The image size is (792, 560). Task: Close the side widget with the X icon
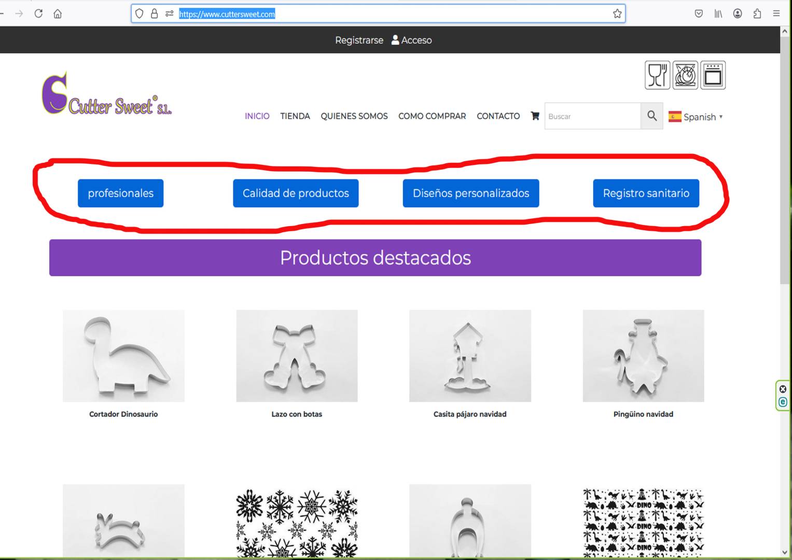[x=783, y=389]
